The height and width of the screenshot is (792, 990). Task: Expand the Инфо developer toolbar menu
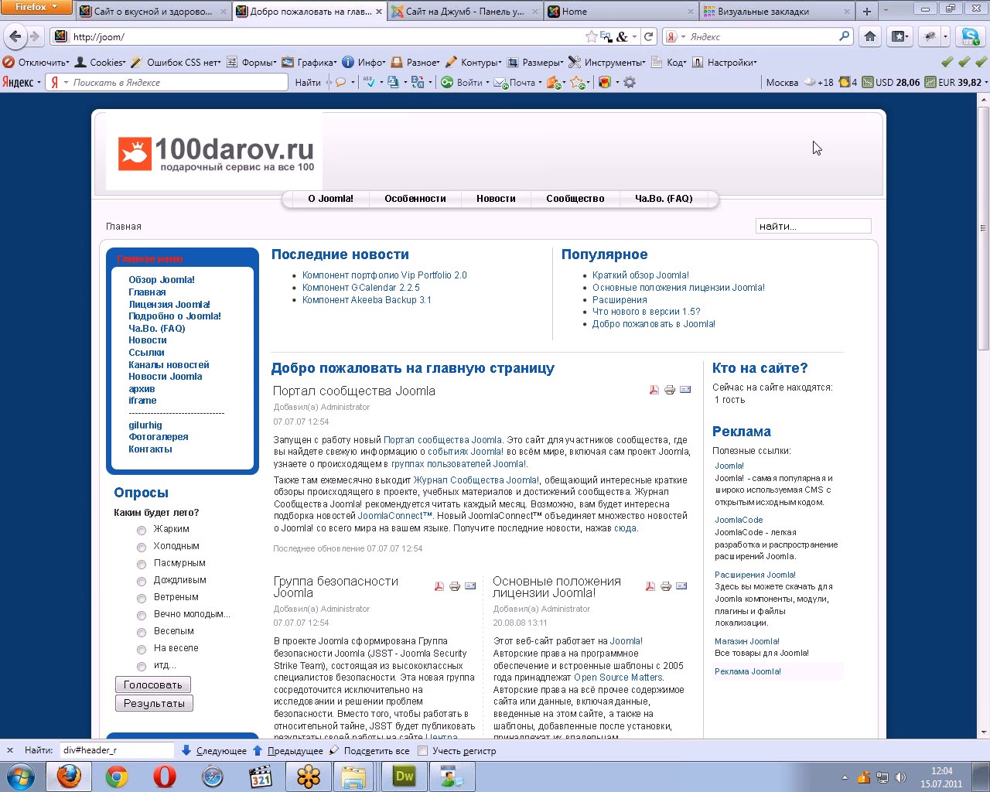point(364,63)
